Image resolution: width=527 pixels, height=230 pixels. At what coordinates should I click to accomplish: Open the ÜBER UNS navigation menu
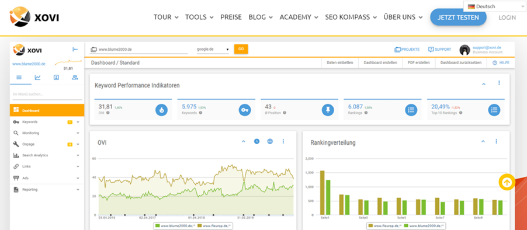pyautogui.click(x=403, y=17)
